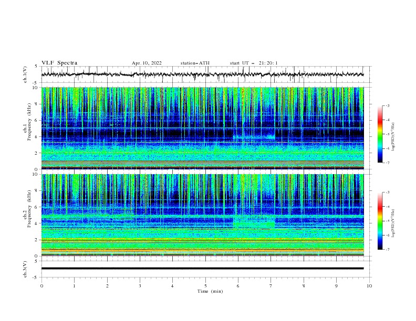Viewport: 416px width, 321px height.
Task: Click time axis tick label "9"
Action: [336, 286]
